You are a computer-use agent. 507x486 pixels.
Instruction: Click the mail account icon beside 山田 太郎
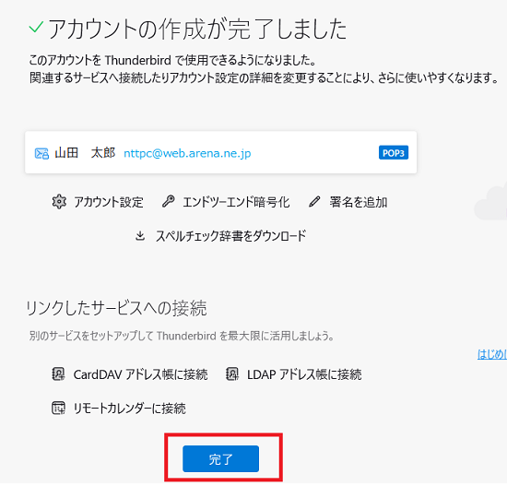(x=41, y=153)
